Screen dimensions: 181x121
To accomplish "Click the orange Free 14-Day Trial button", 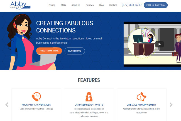I will tap(49, 51).
